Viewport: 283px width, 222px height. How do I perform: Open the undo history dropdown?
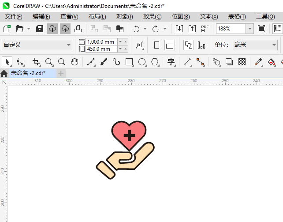(x=145, y=29)
